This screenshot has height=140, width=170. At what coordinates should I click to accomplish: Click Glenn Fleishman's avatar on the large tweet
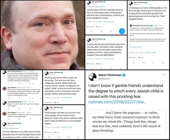93,77
